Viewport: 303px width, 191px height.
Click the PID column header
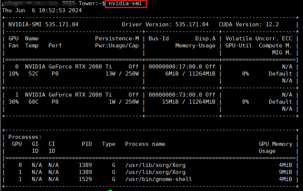pos(87,144)
